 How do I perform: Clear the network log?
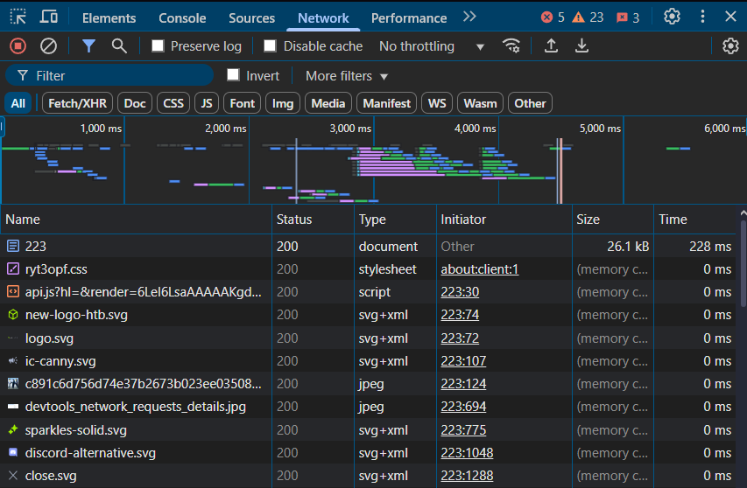(49, 46)
